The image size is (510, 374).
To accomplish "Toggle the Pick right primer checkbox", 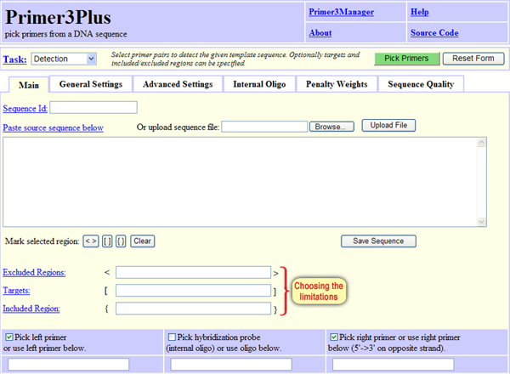I will [x=333, y=335].
